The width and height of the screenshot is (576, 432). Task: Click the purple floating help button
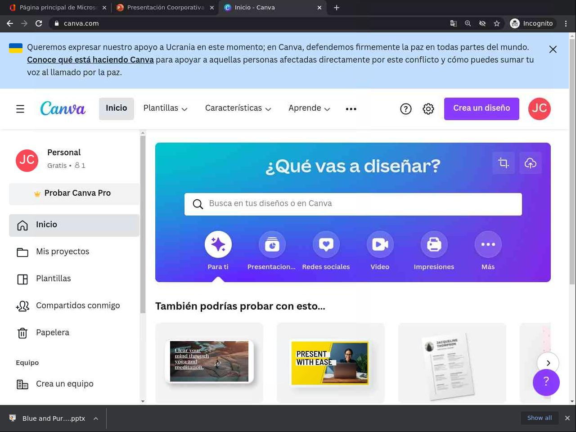(546, 382)
